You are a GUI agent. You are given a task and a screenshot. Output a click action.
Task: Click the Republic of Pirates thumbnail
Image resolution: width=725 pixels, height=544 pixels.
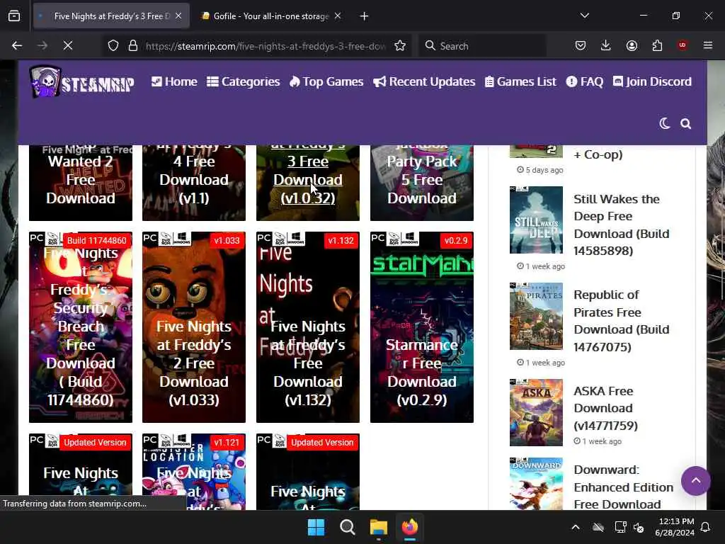tap(537, 316)
